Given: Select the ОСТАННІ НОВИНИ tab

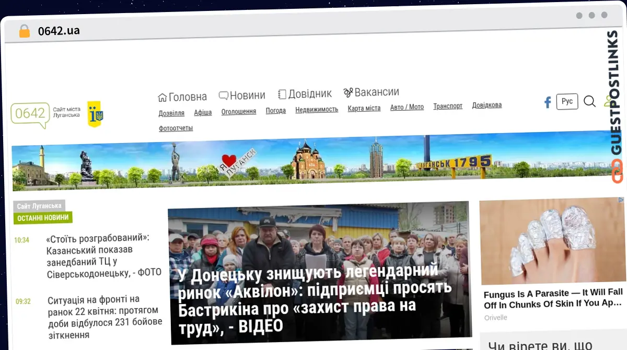Looking at the screenshot, I should (43, 218).
